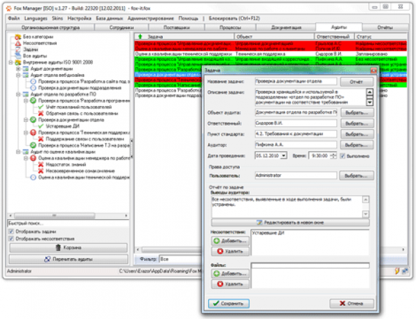
Task: Click red cross icon beside 'Недостаток знаний'
Action: [x=41, y=164]
